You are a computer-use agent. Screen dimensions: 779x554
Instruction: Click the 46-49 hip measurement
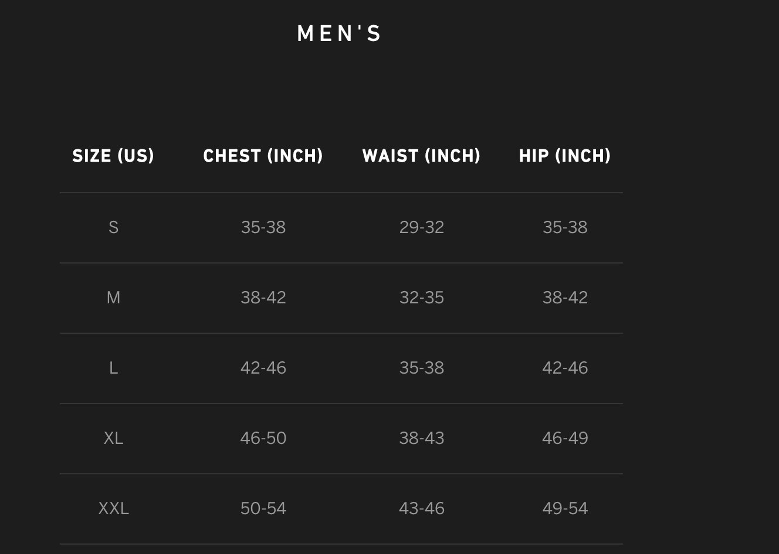pos(565,438)
